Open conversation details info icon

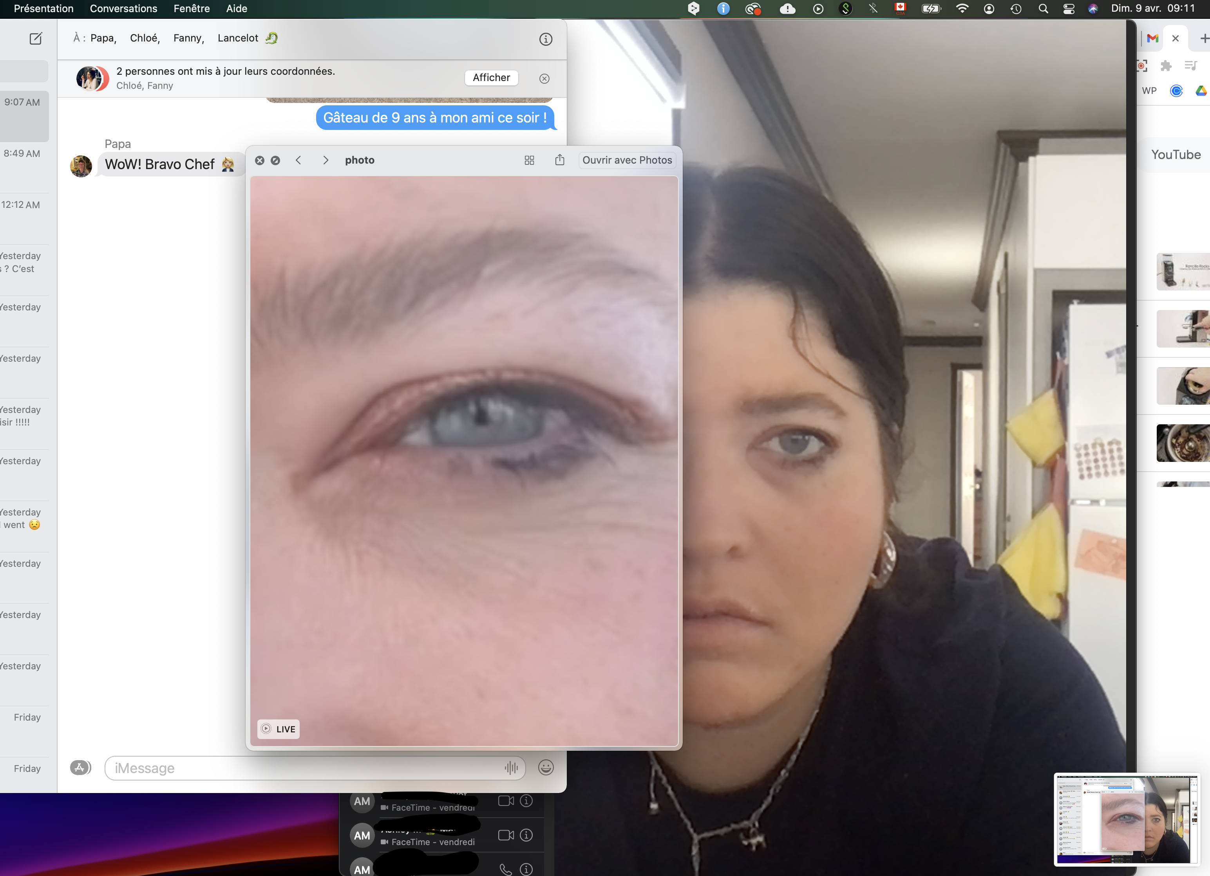click(x=545, y=39)
